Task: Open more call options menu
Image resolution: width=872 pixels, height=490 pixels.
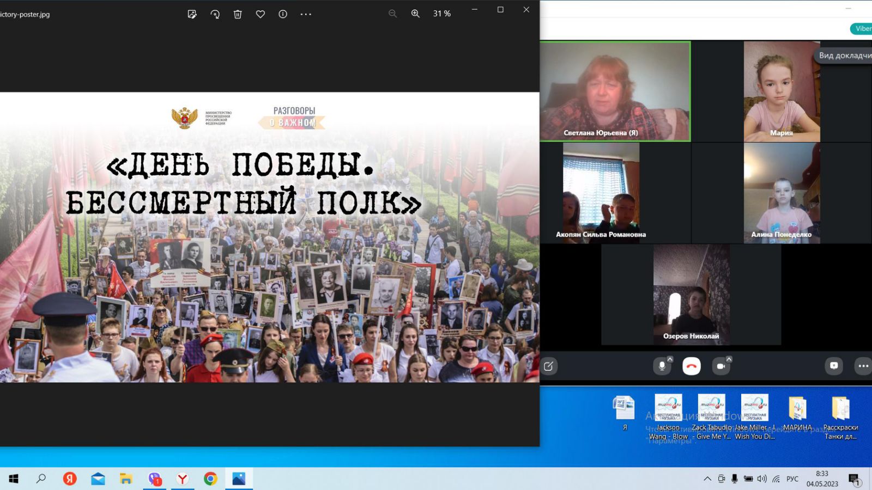Action: (863, 366)
